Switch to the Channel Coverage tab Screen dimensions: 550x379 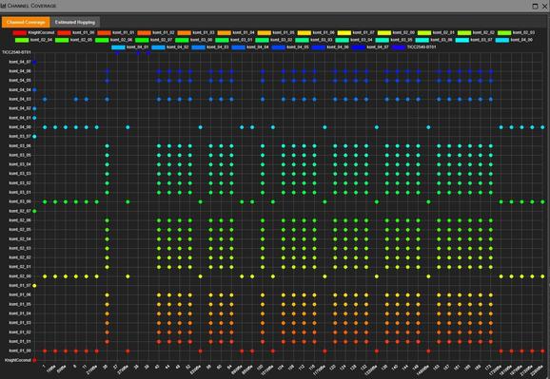pos(26,22)
